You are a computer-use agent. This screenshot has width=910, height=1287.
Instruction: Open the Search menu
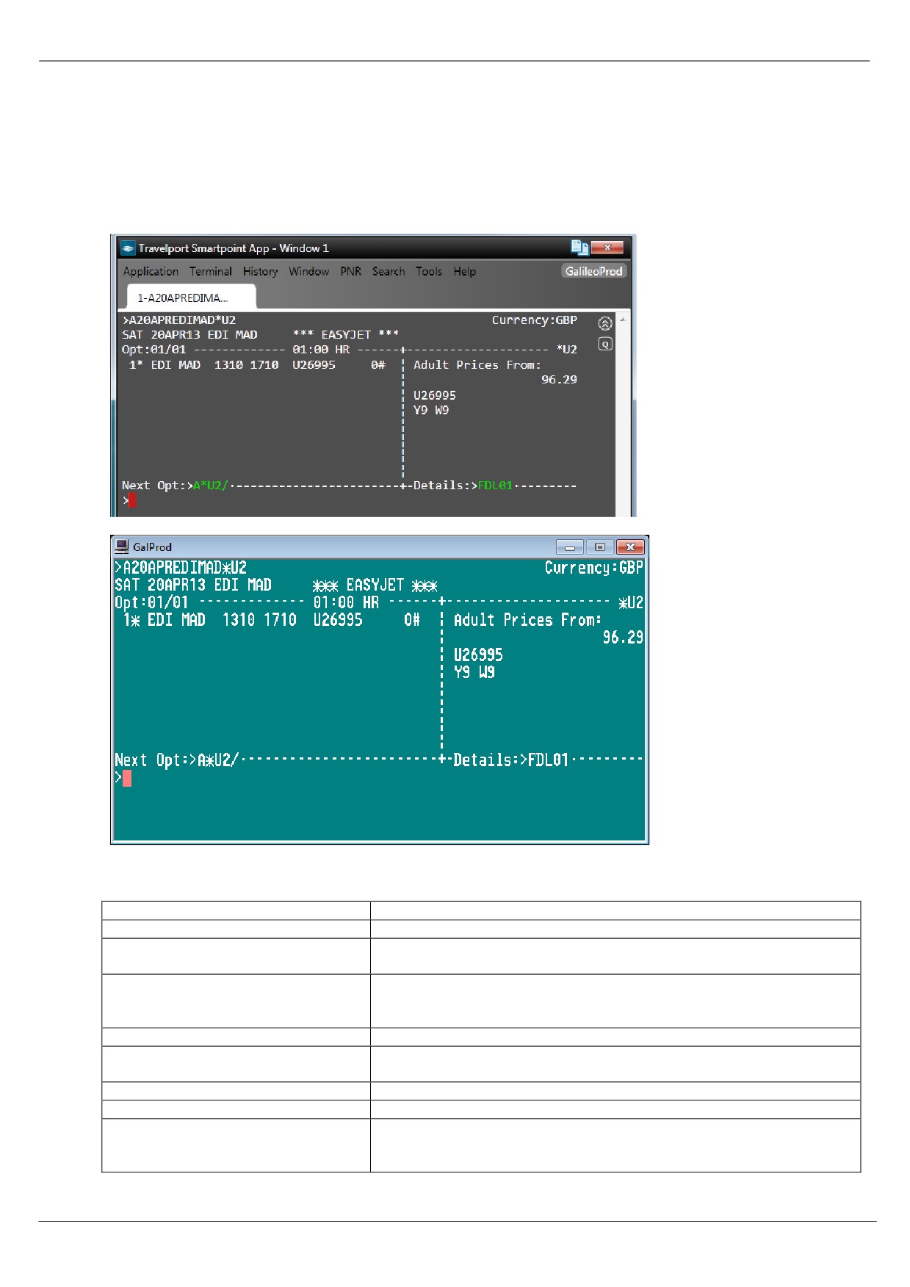[389, 271]
